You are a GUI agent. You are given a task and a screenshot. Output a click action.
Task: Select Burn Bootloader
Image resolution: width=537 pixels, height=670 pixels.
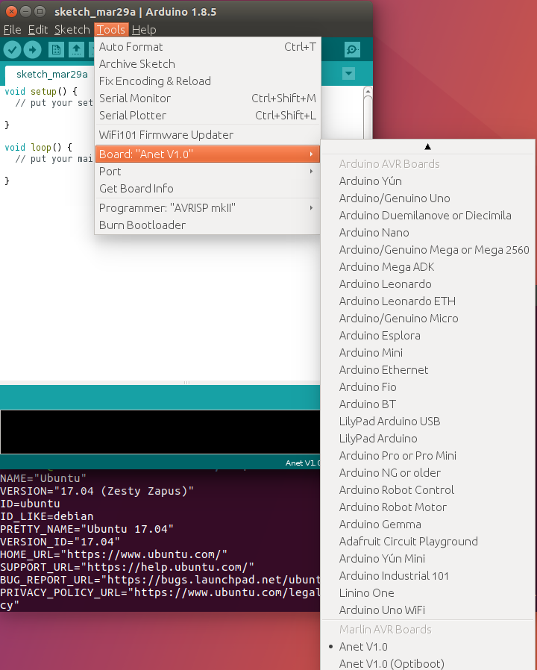[207, 225]
